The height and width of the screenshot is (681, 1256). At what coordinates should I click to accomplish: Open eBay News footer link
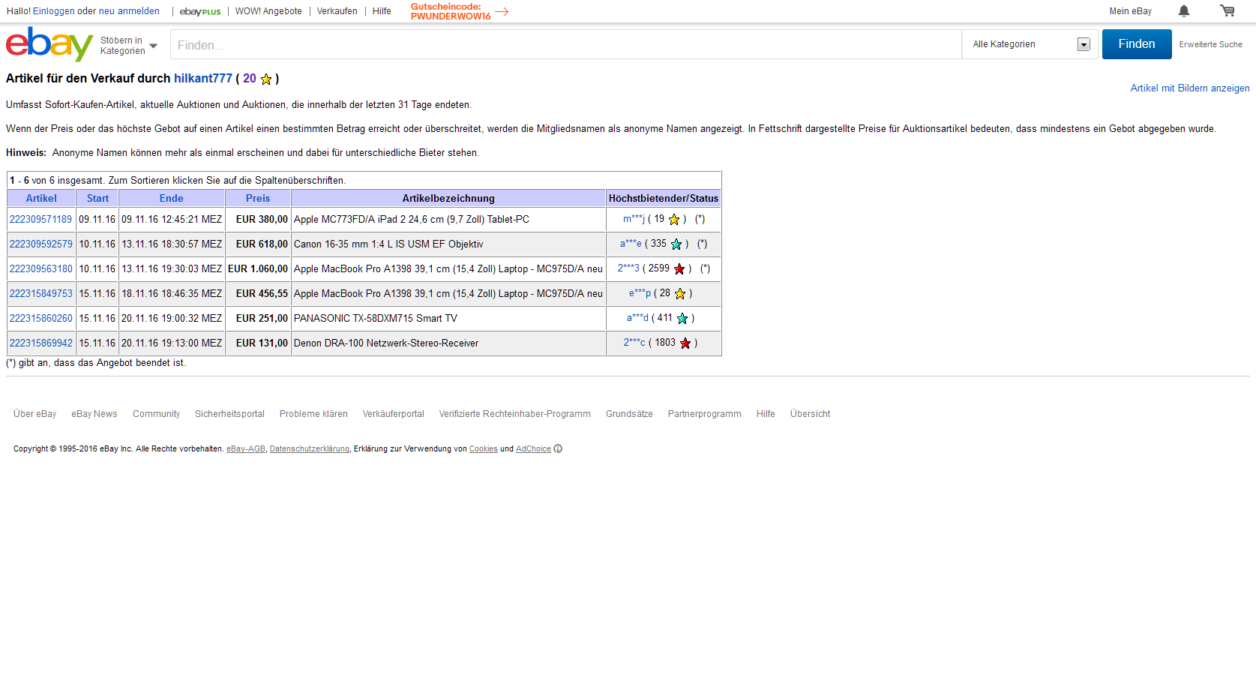click(94, 414)
